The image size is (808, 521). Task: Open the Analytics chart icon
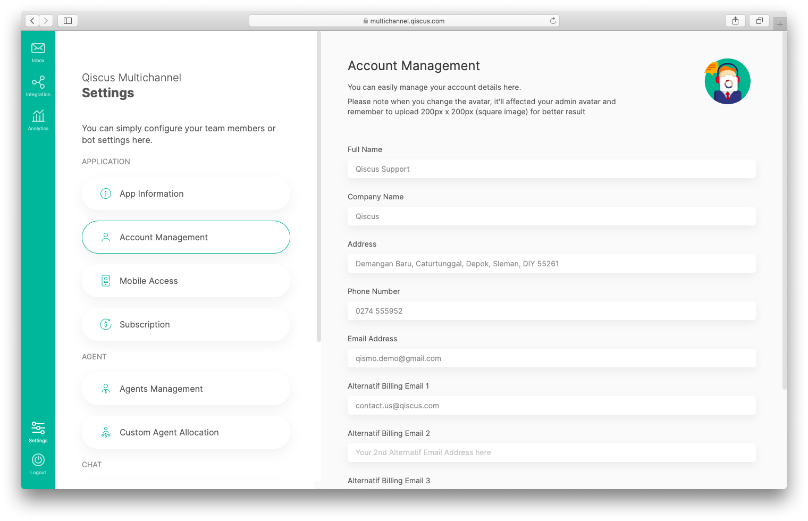(x=38, y=116)
